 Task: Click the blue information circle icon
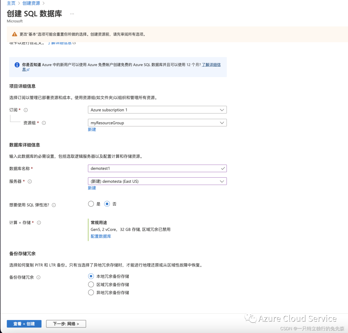17,65
